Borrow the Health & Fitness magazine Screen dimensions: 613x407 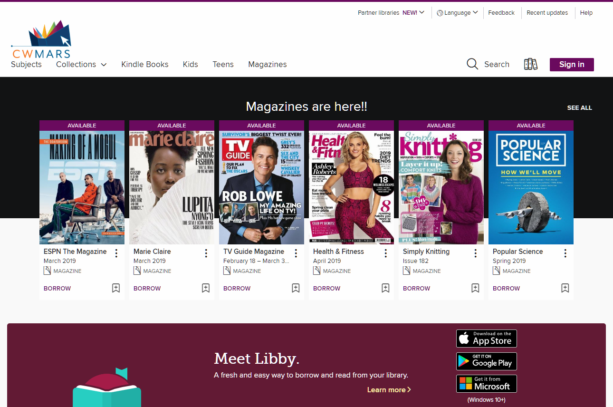(x=326, y=289)
